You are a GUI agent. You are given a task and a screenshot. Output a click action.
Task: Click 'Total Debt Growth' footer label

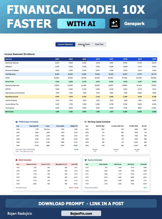(21, 187)
